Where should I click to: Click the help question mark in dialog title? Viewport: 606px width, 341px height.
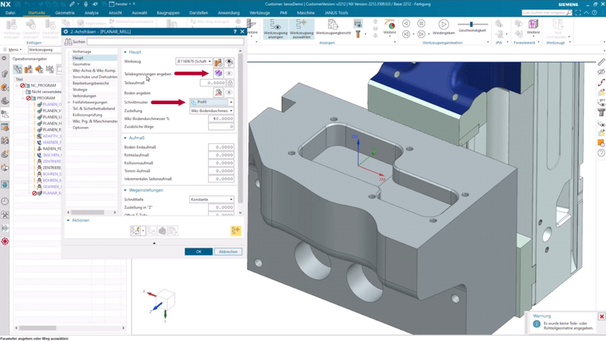[x=235, y=32]
